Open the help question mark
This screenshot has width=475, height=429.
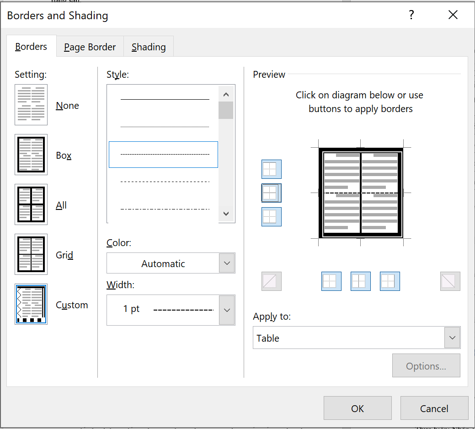(x=411, y=15)
